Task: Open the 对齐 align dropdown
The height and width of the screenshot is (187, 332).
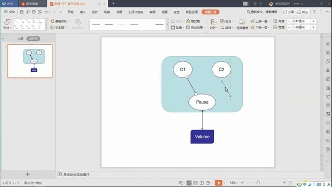Action: [213, 24]
